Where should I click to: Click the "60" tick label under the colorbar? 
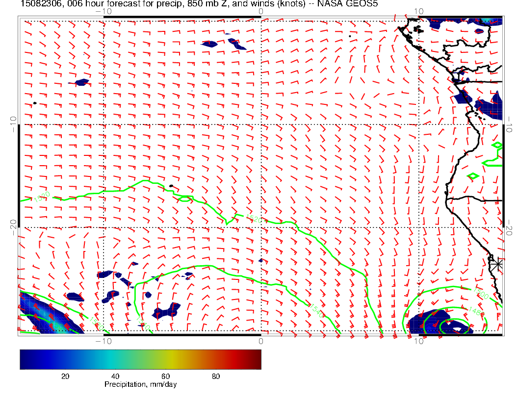(x=165, y=376)
